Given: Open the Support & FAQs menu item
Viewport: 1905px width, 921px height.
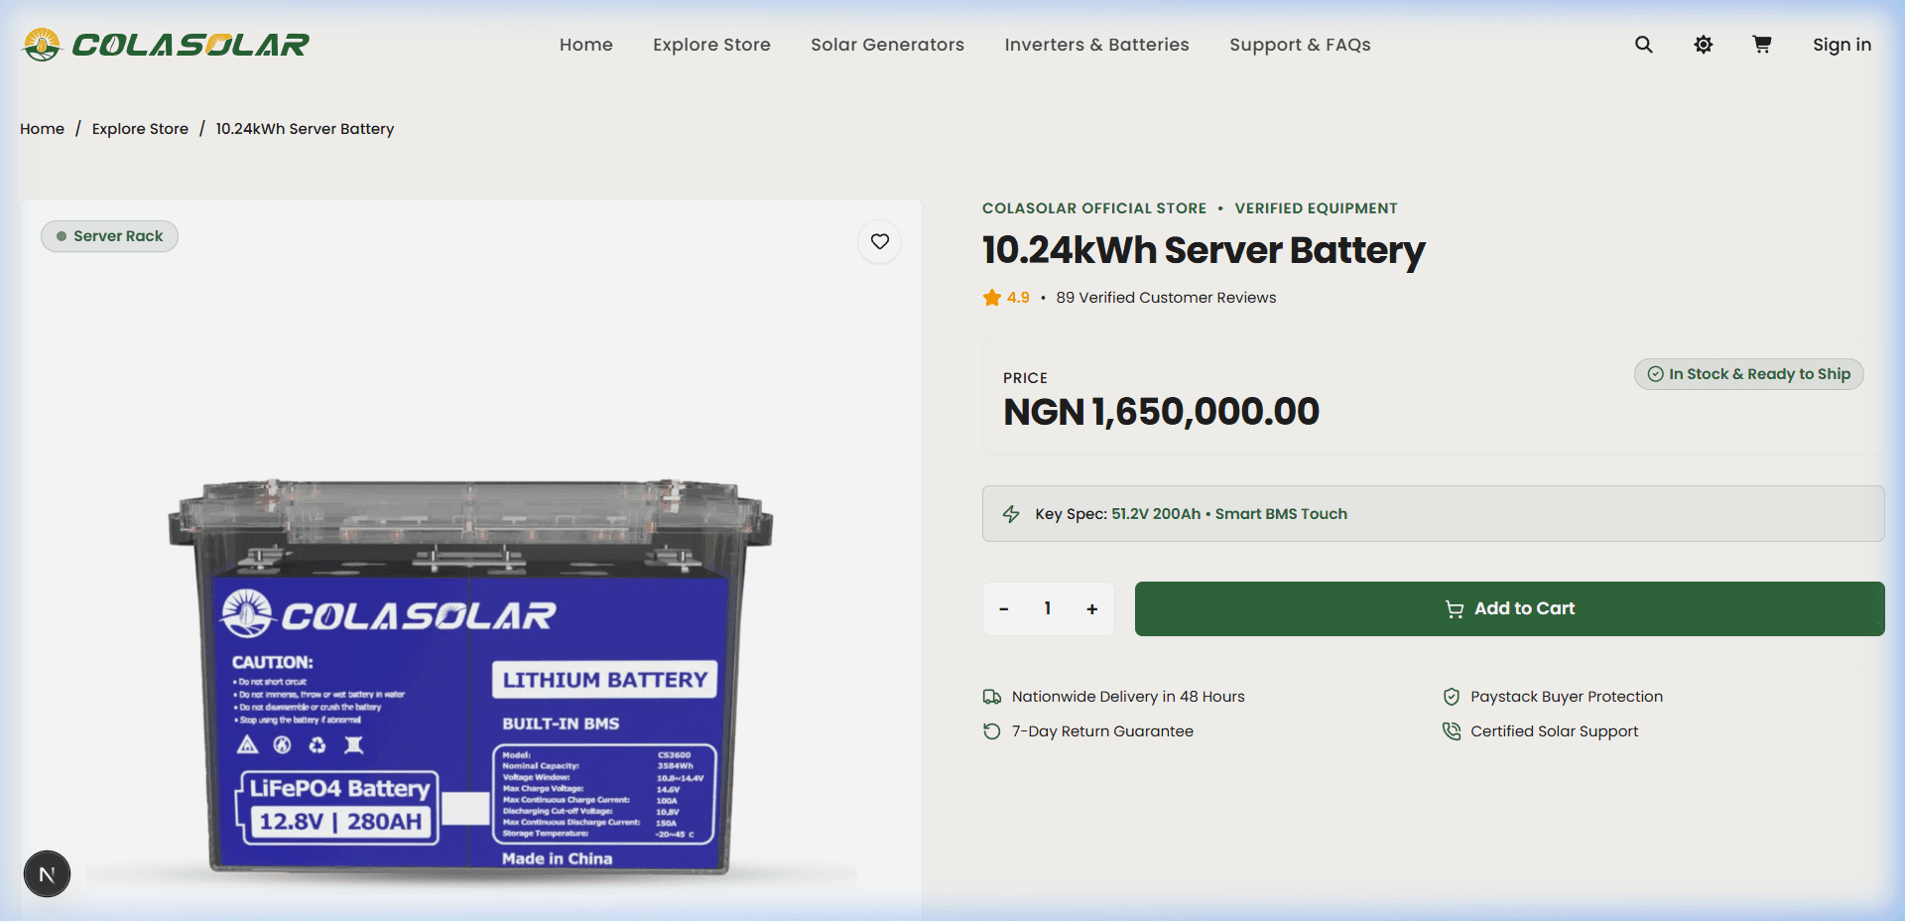Looking at the screenshot, I should tap(1300, 45).
